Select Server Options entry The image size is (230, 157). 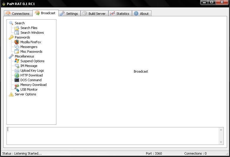25,94
